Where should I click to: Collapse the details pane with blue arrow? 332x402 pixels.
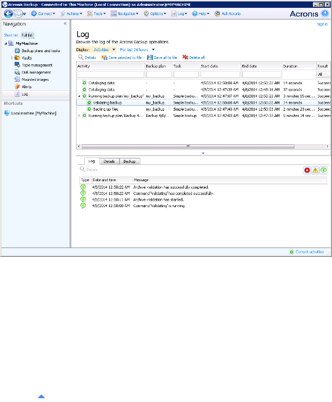pyautogui.click(x=203, y=153)
